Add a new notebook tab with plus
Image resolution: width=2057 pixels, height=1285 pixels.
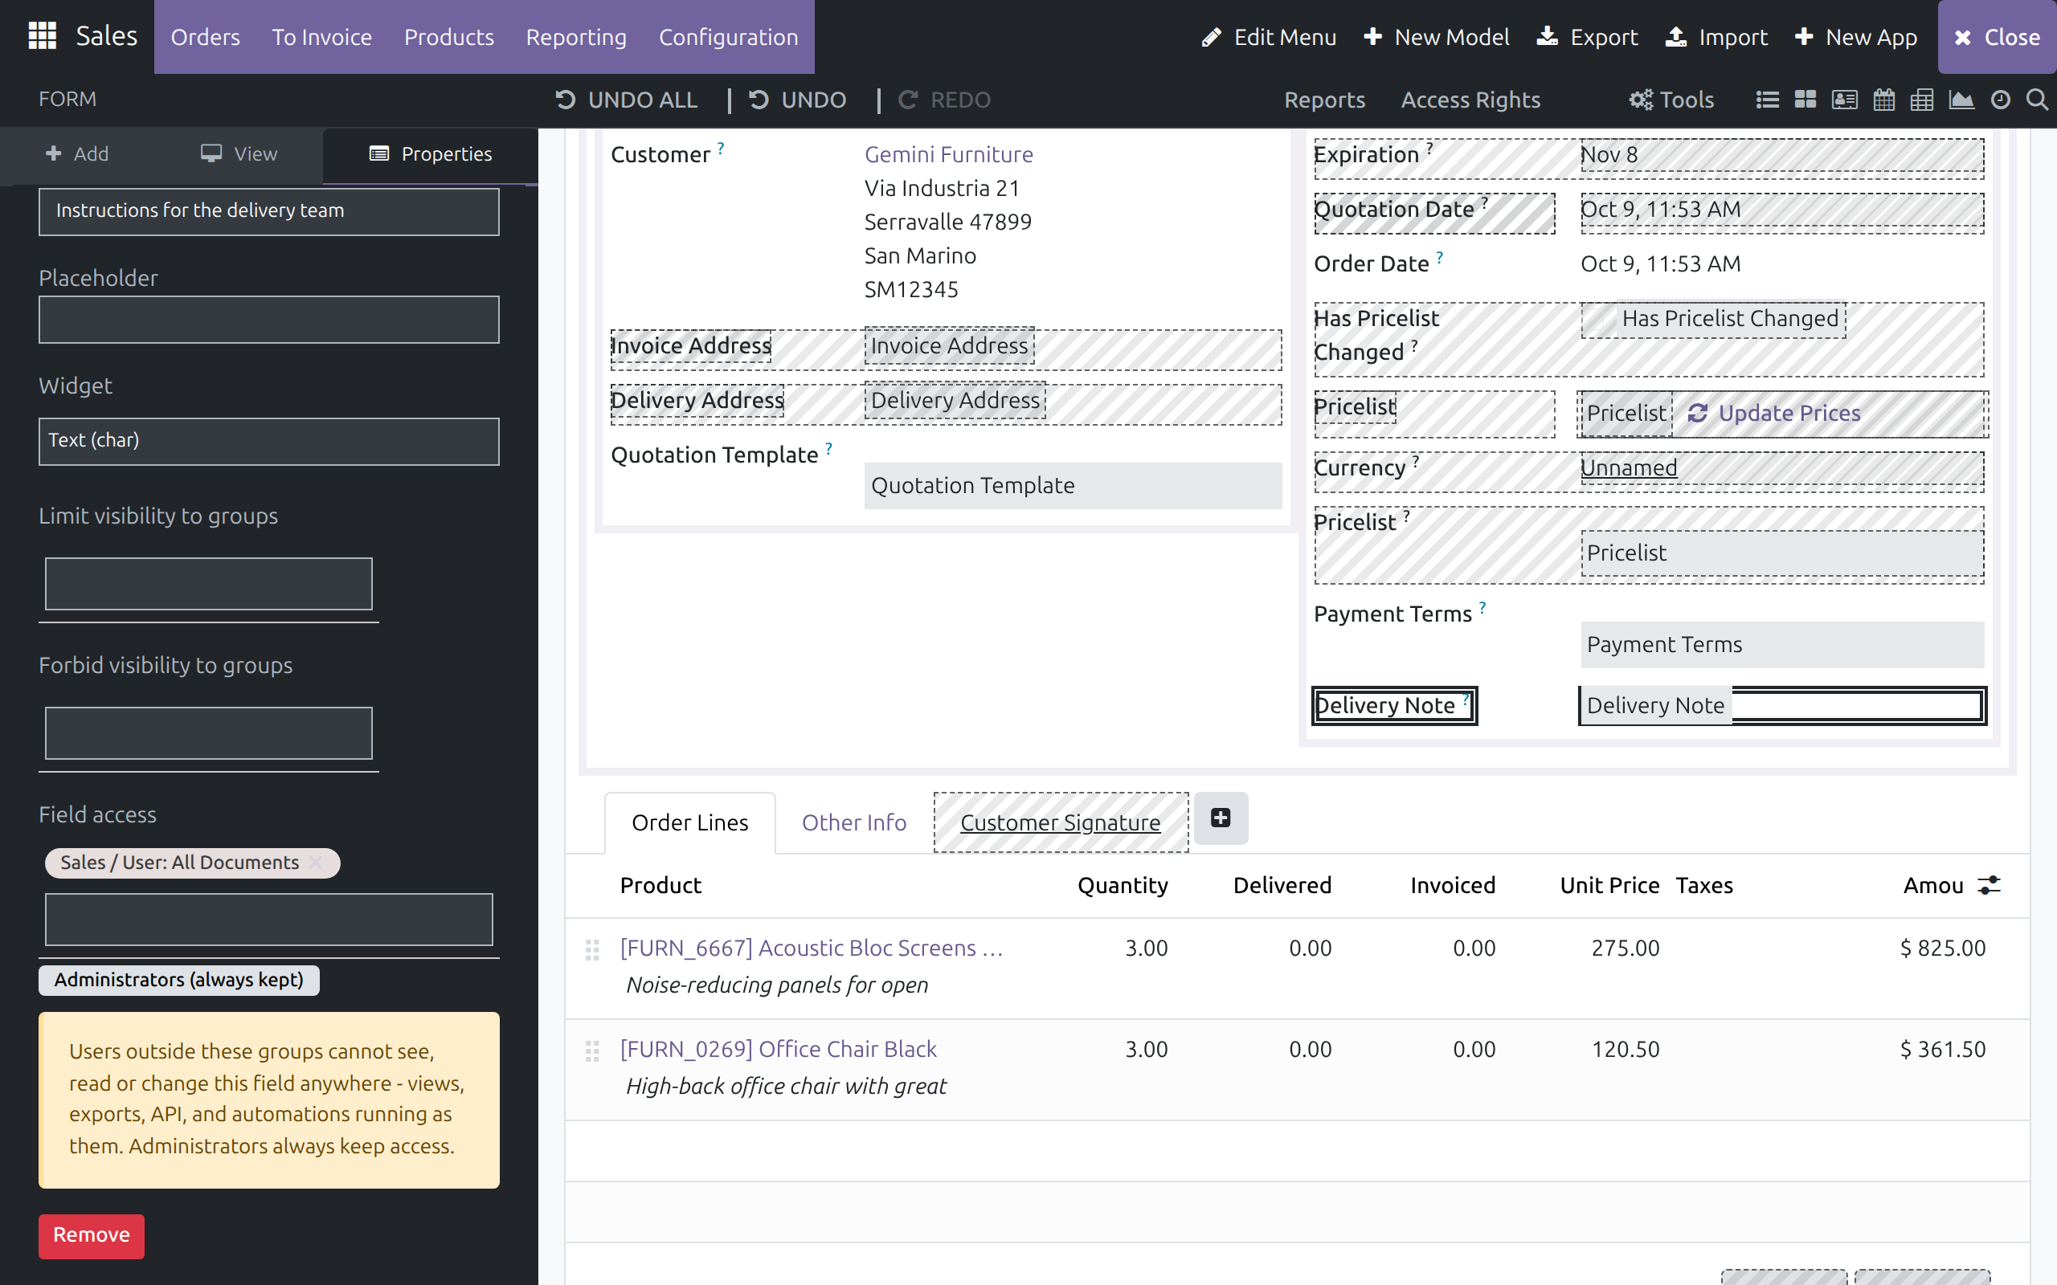[x=1221, y=818]
